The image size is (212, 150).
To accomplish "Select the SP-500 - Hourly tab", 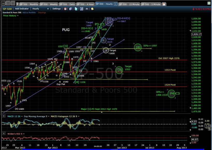I will point(104,4).
